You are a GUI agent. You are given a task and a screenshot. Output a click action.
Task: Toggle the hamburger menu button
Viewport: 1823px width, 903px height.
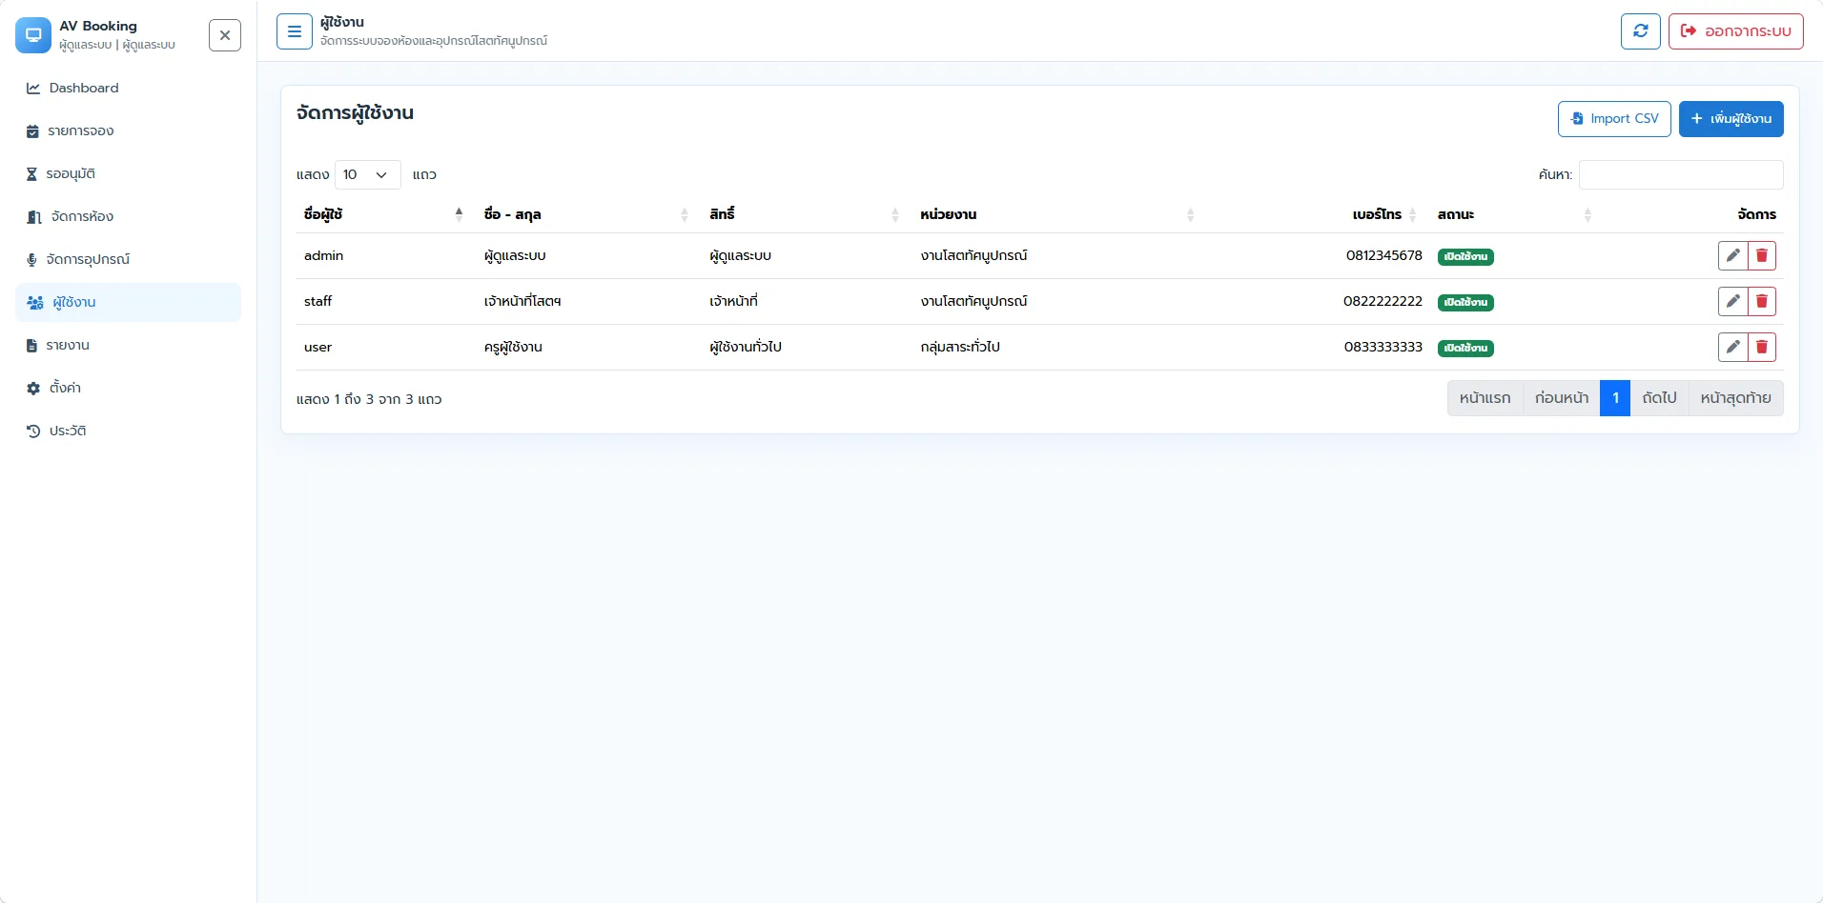(295, 31)
